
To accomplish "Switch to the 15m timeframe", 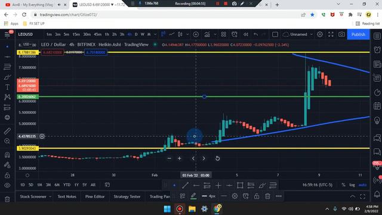I will tap(76, 35).
